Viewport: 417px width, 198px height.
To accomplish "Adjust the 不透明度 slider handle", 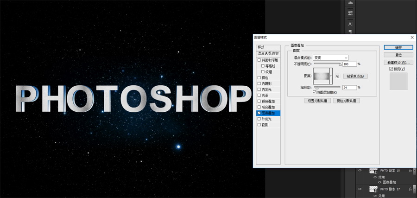I will point(340,64).
